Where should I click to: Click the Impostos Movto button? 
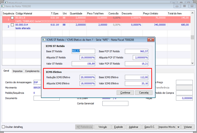[x=167, y=127]
